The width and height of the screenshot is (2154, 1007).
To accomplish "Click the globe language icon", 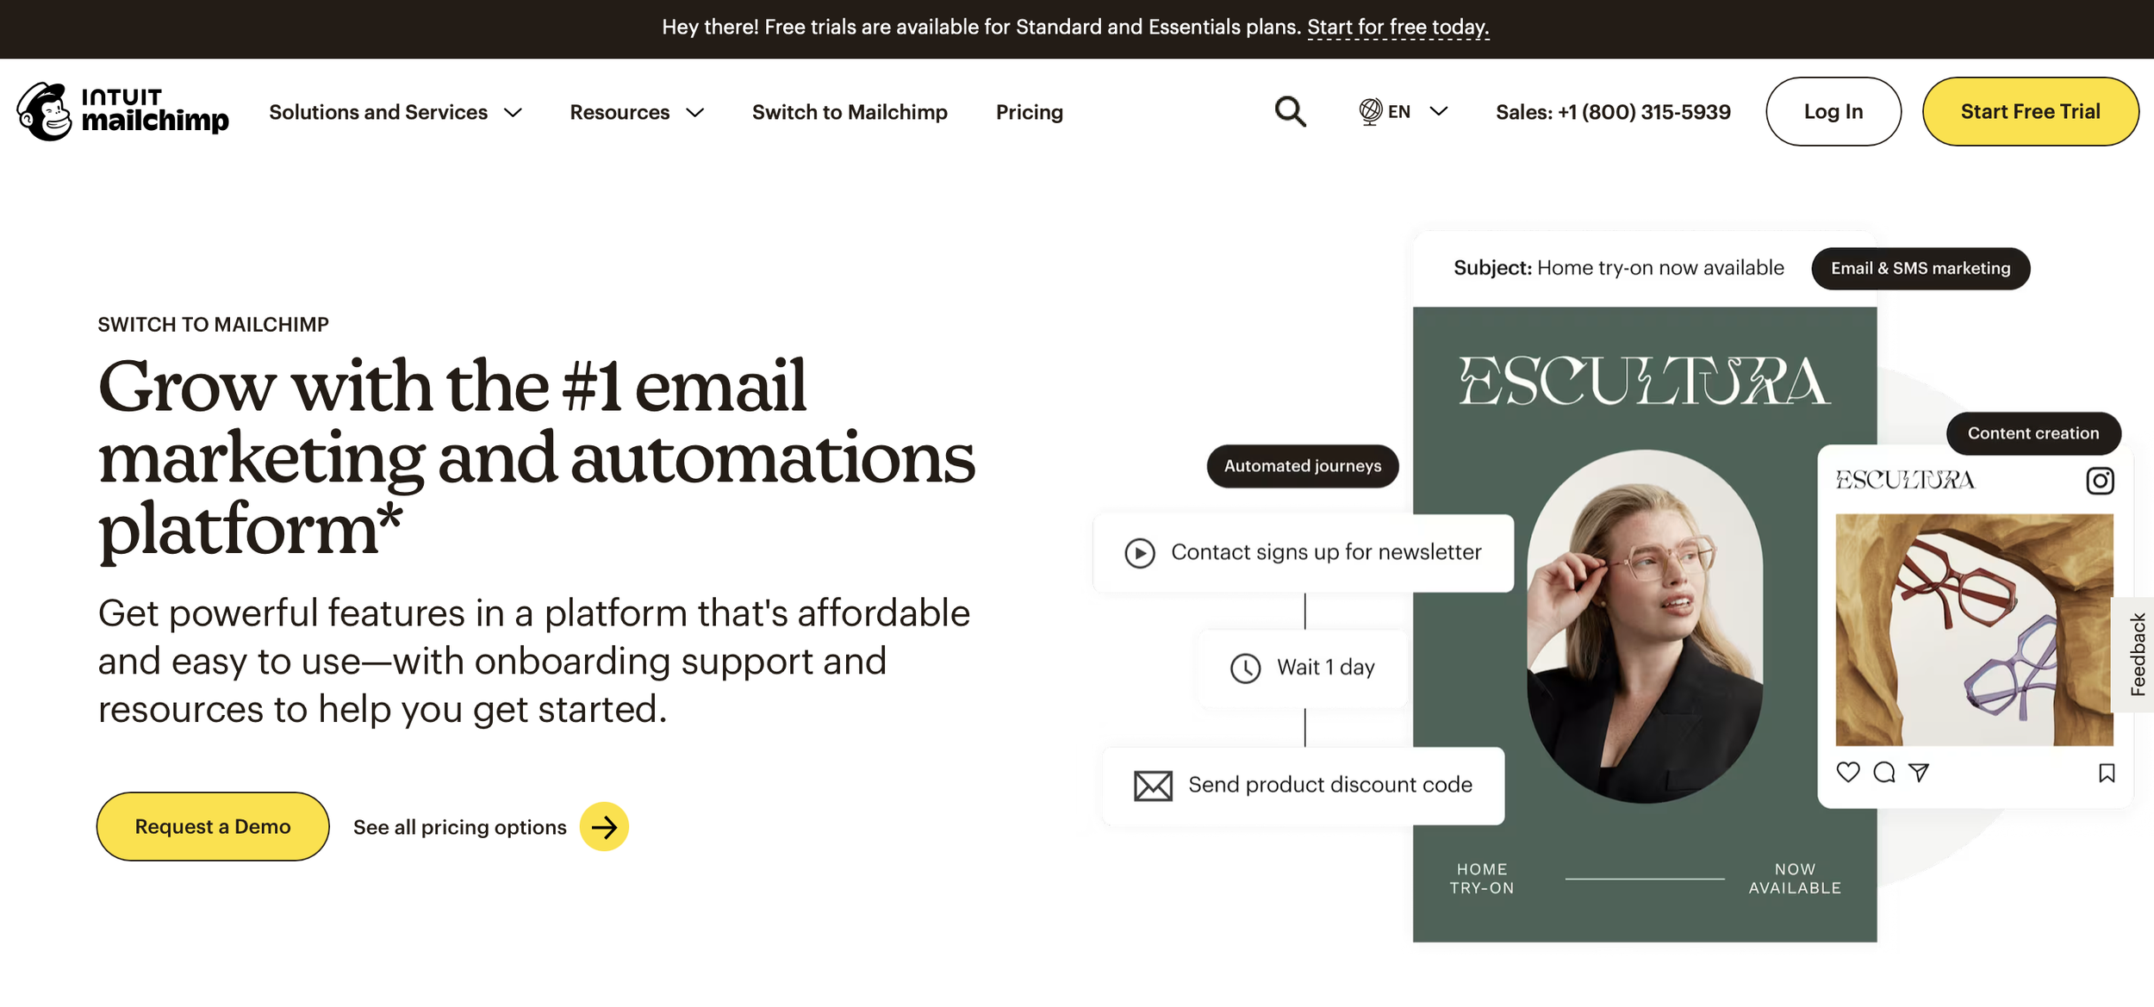I will [1368, 111].
